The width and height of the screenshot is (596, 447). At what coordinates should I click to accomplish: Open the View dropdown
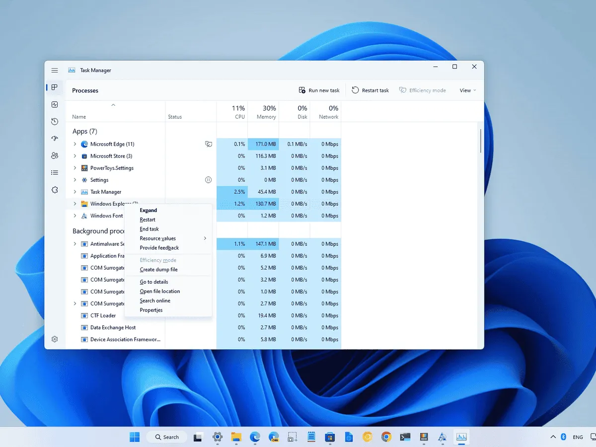click(x=467, y=90)
